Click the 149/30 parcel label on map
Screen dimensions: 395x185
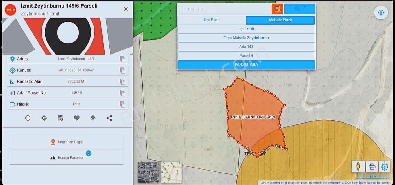209,150
